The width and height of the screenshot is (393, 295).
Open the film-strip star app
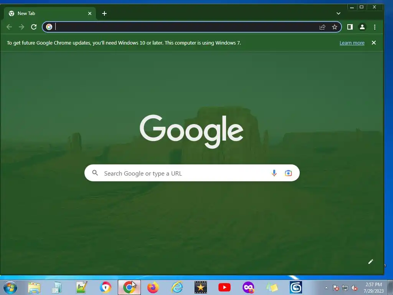click(201, 287)
